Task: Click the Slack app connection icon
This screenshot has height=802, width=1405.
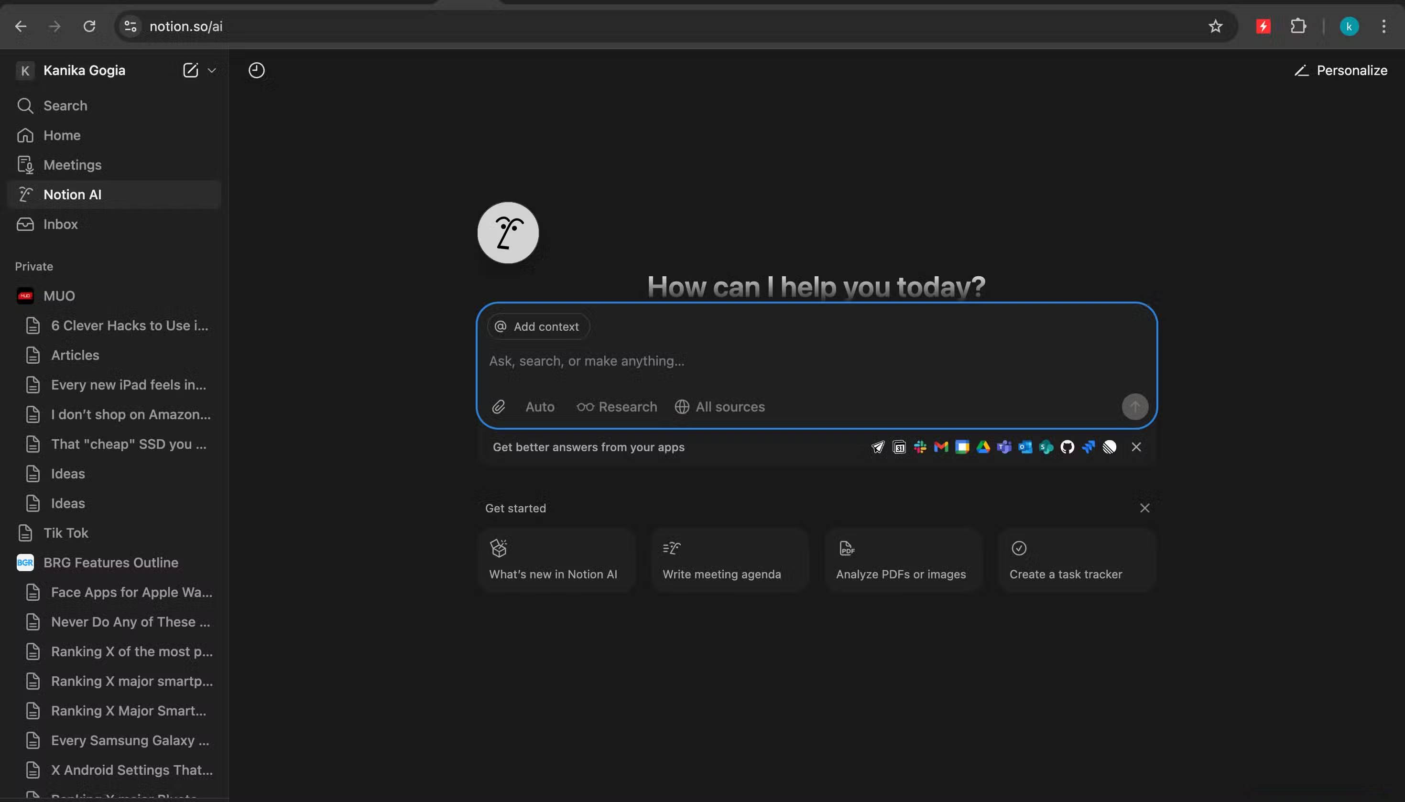Action: 920,447
